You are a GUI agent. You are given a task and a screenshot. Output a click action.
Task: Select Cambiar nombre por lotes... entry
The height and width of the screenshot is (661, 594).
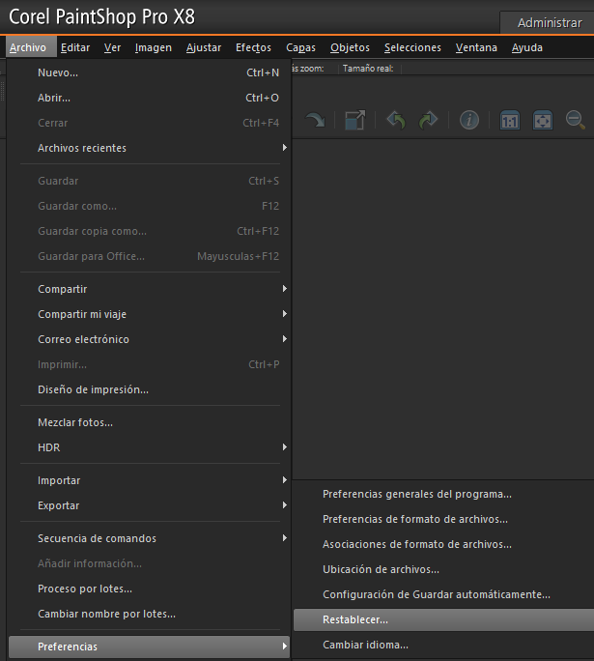(150, 614)
